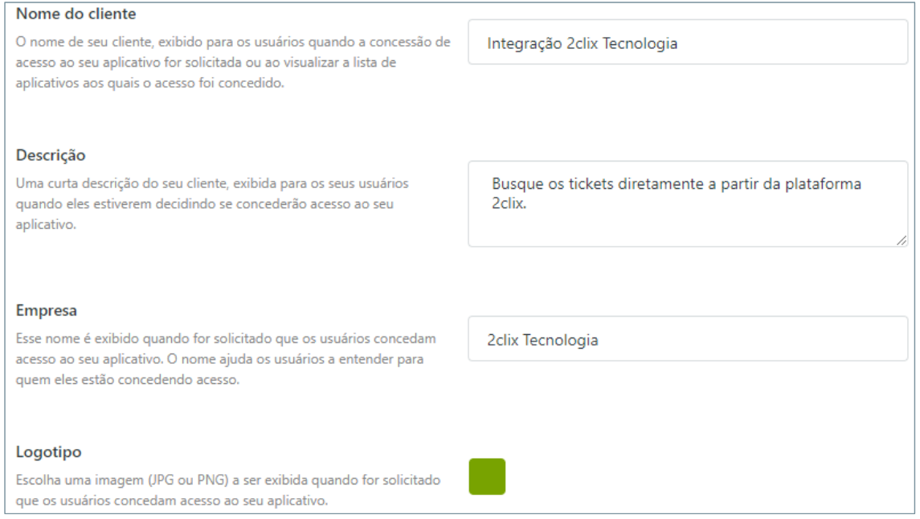The width and height of the screenshot is (920, 519).
Task: Click the green logo image thumbnail
Action: click(x=487, y=476)
